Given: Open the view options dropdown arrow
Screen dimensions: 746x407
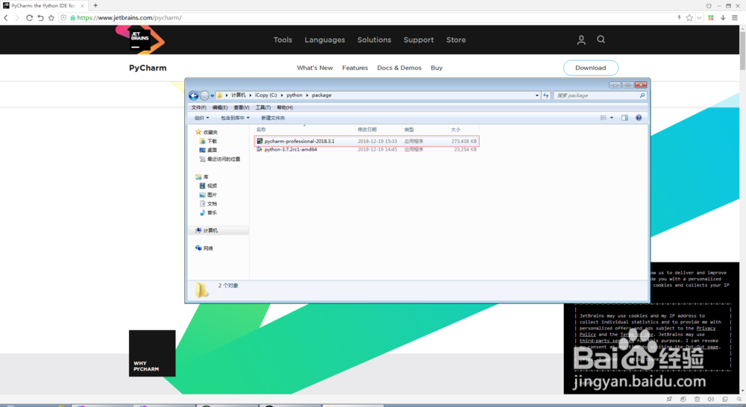Looking at the screenshot, I should click(x=612, y=118).
